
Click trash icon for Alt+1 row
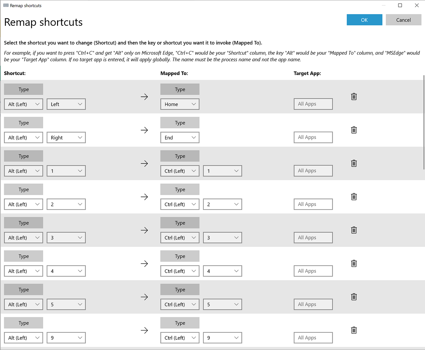354,163
